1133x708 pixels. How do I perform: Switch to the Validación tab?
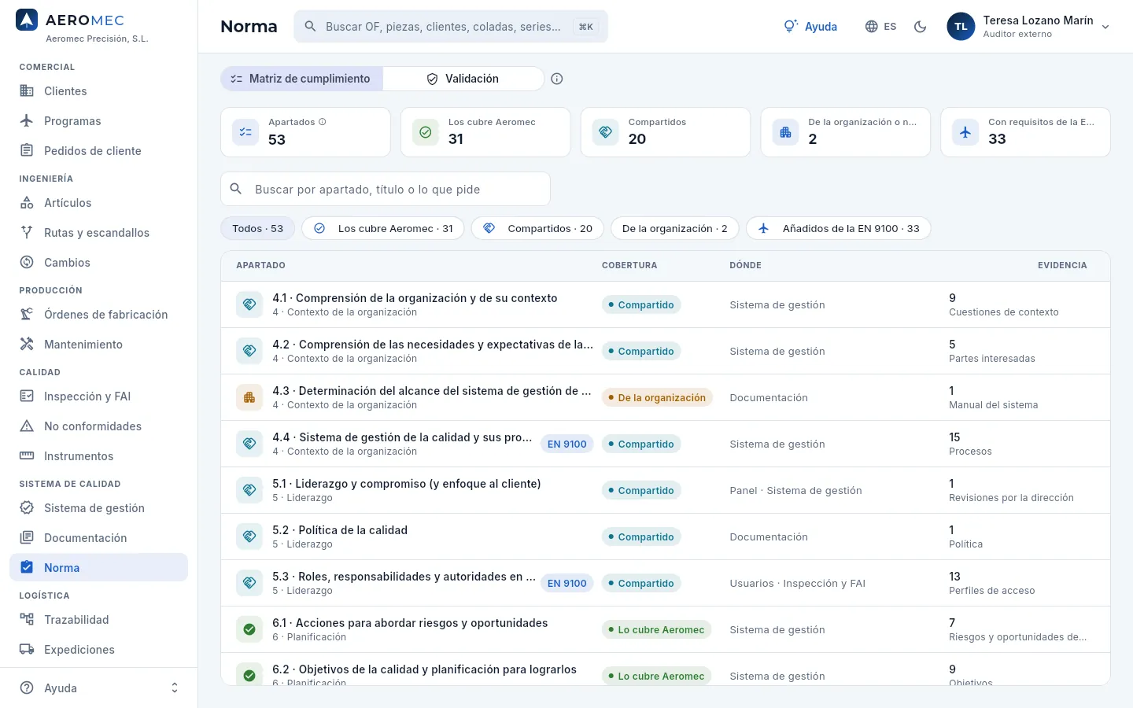(463, 79)
